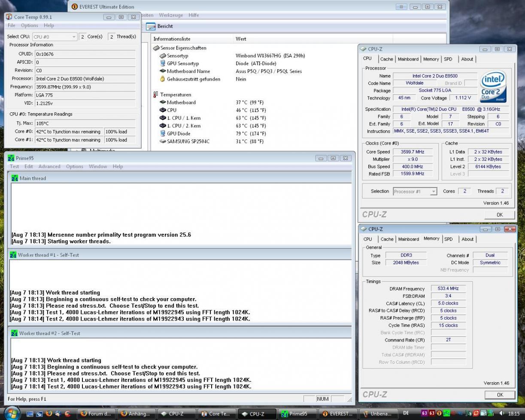This screenshot has width=525, height=420.
Task: Click the padlock icon beside Gehäusezutritt gefunden
Action: 162,79
